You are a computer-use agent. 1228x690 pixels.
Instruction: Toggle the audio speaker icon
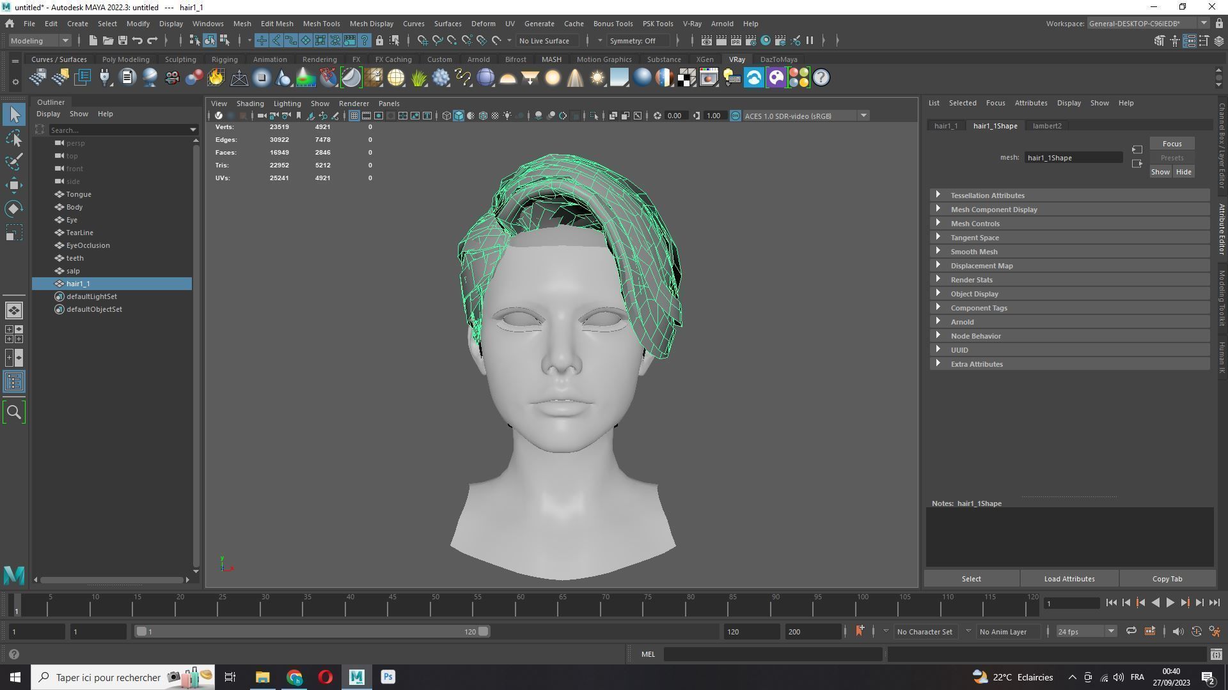1177,631
